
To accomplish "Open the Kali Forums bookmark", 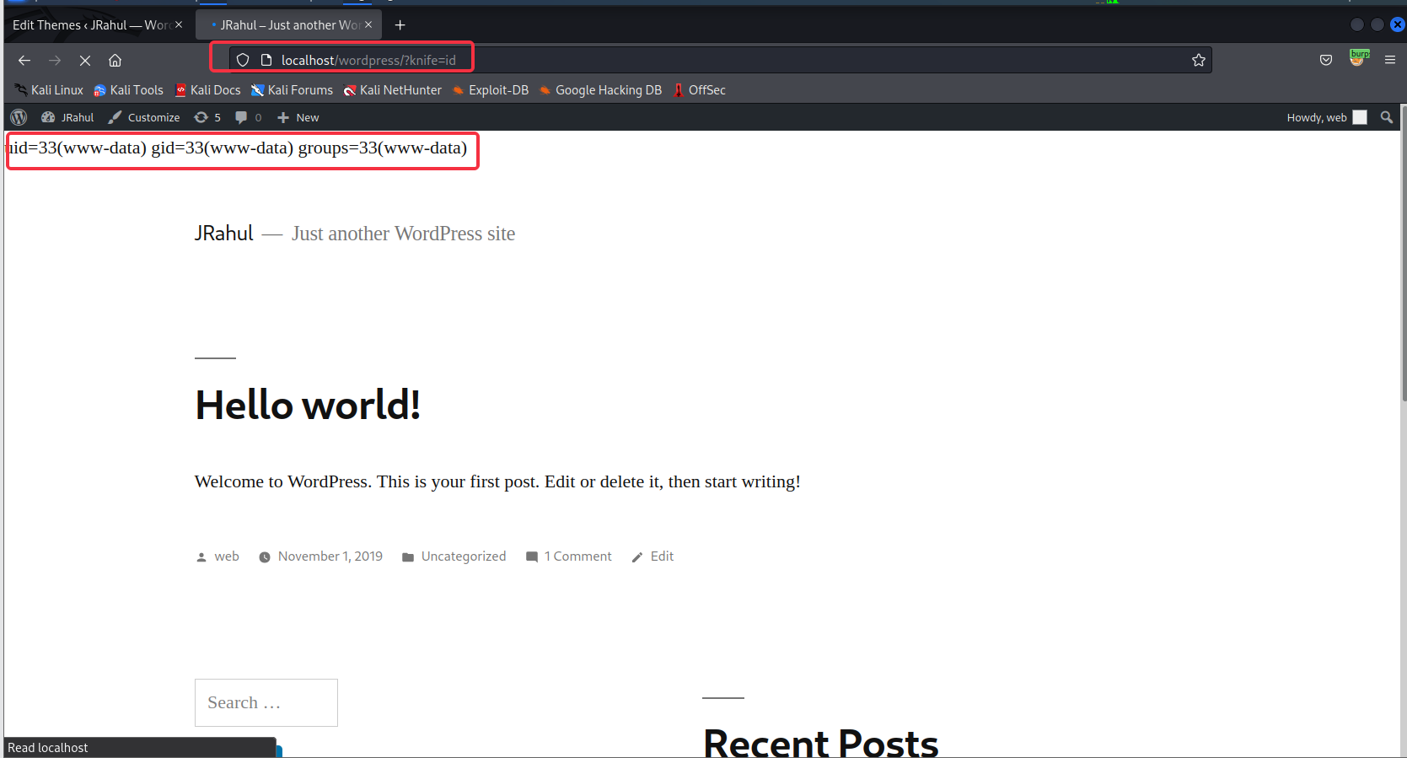I will pyautogui.click(x=292, y=90).
